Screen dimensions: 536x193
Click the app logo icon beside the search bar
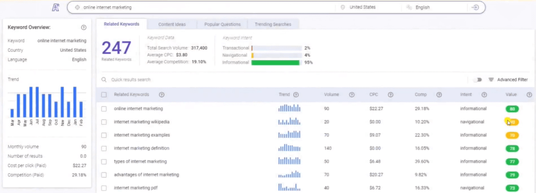55,7
